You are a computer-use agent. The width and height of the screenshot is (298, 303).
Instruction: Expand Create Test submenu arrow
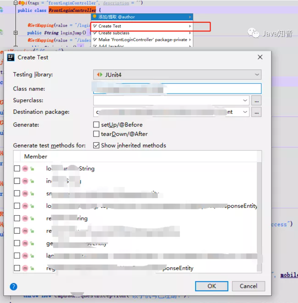pos(190,26)
